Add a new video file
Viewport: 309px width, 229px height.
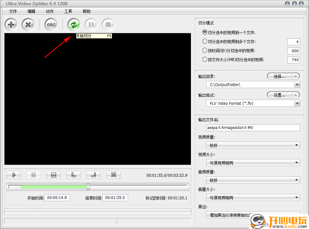pyautogui.click(x=11, y=25)
